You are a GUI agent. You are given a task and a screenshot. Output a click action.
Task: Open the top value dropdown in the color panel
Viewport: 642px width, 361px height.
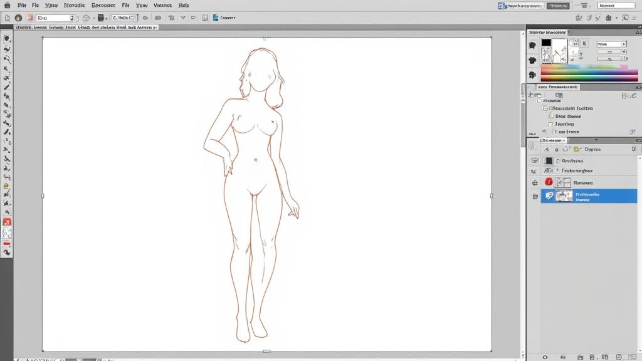[x=611, y=44]
